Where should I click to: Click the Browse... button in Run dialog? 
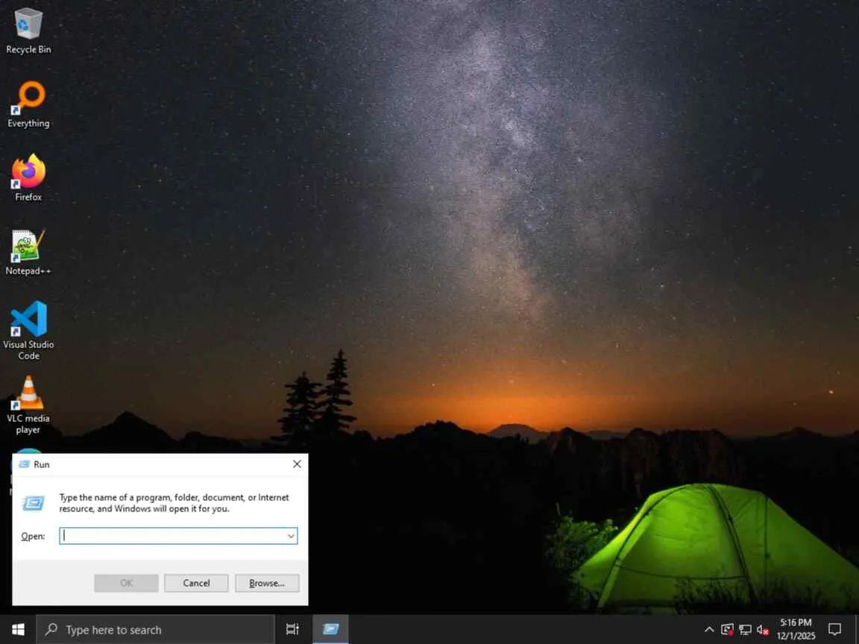[267, 583]
